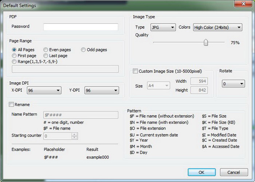Open the Rotate dropdown
Viewport: 255px width, 182px height.
point(234,84)
